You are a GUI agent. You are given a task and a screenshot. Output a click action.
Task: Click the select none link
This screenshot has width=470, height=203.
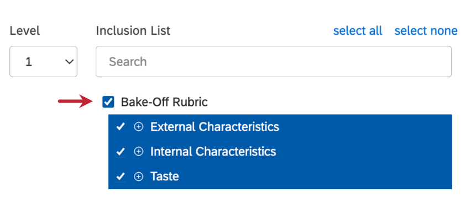click(426, 31)
